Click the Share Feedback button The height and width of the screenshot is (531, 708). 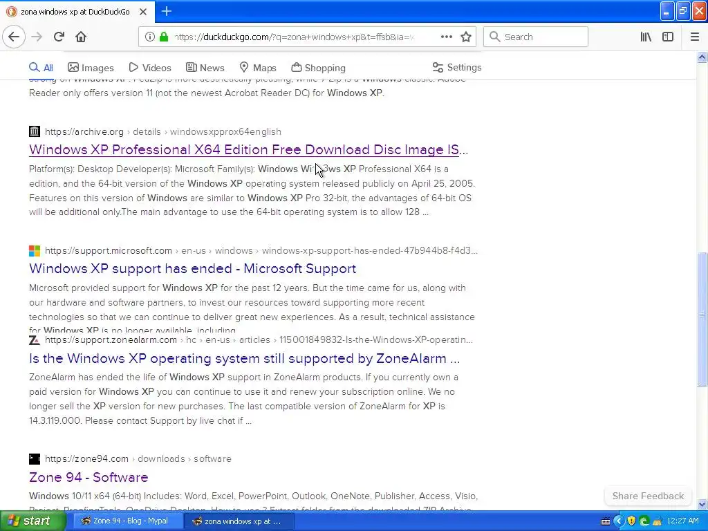coord(648,496)
